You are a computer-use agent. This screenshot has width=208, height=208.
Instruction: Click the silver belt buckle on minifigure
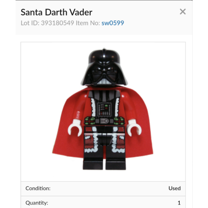tap(104, 121)
